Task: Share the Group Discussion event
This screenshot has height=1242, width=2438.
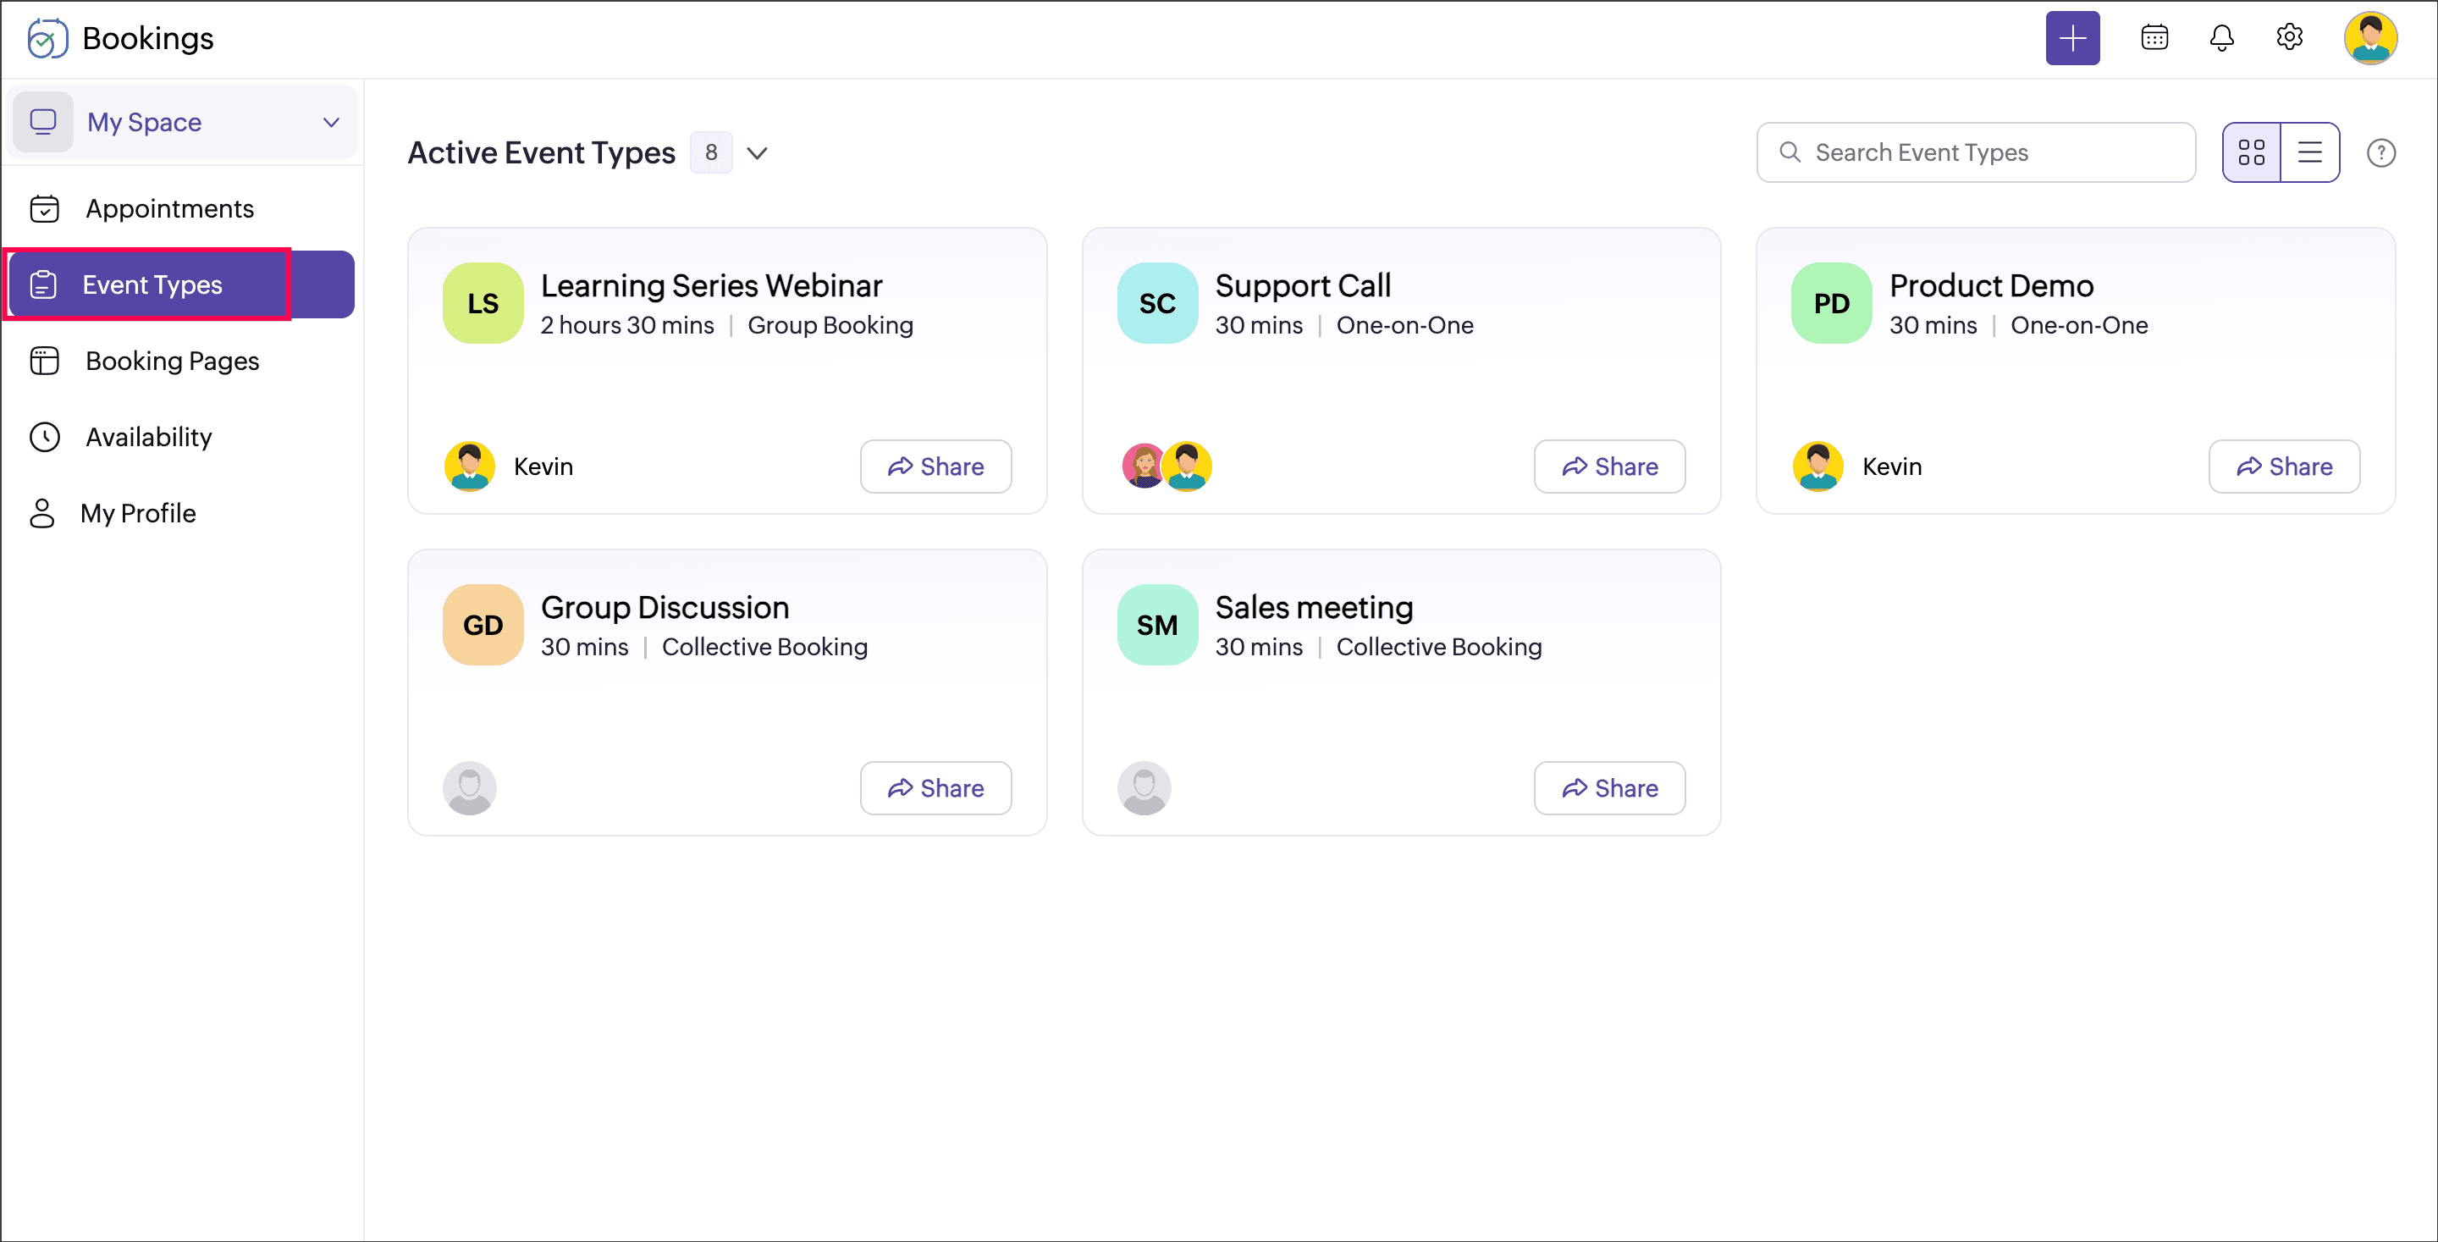Action: point(935,787)
